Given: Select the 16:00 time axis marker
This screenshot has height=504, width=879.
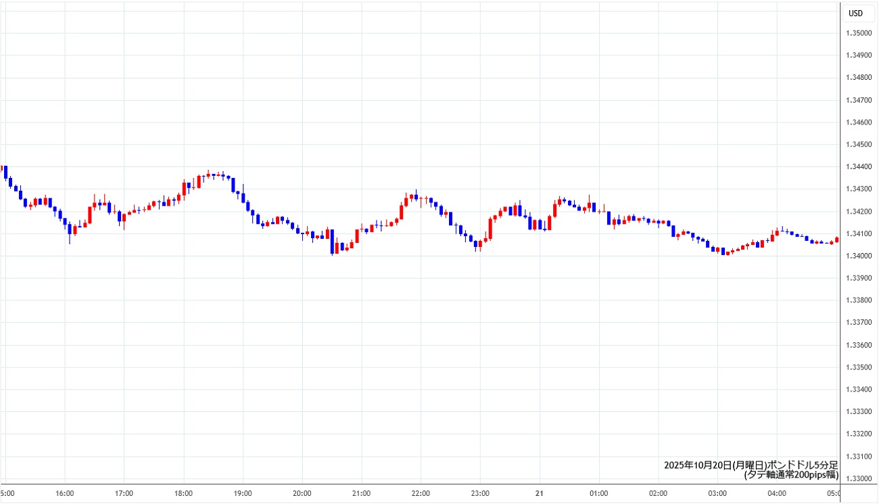Looking at the screenshot, I should tap(65, 493).
